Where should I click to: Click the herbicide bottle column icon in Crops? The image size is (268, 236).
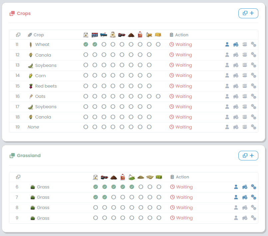click(x=139, y=34)
